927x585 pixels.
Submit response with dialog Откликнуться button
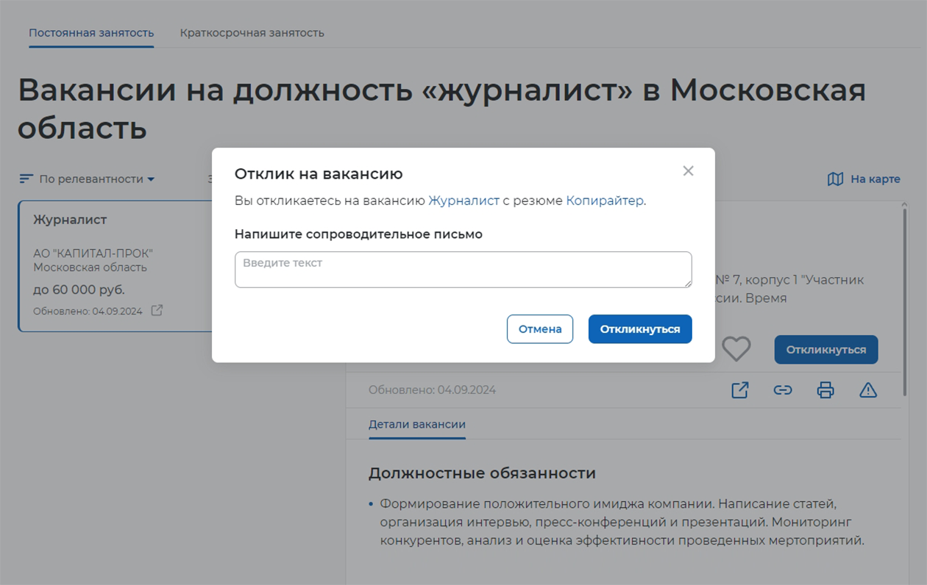pos(640,329)
